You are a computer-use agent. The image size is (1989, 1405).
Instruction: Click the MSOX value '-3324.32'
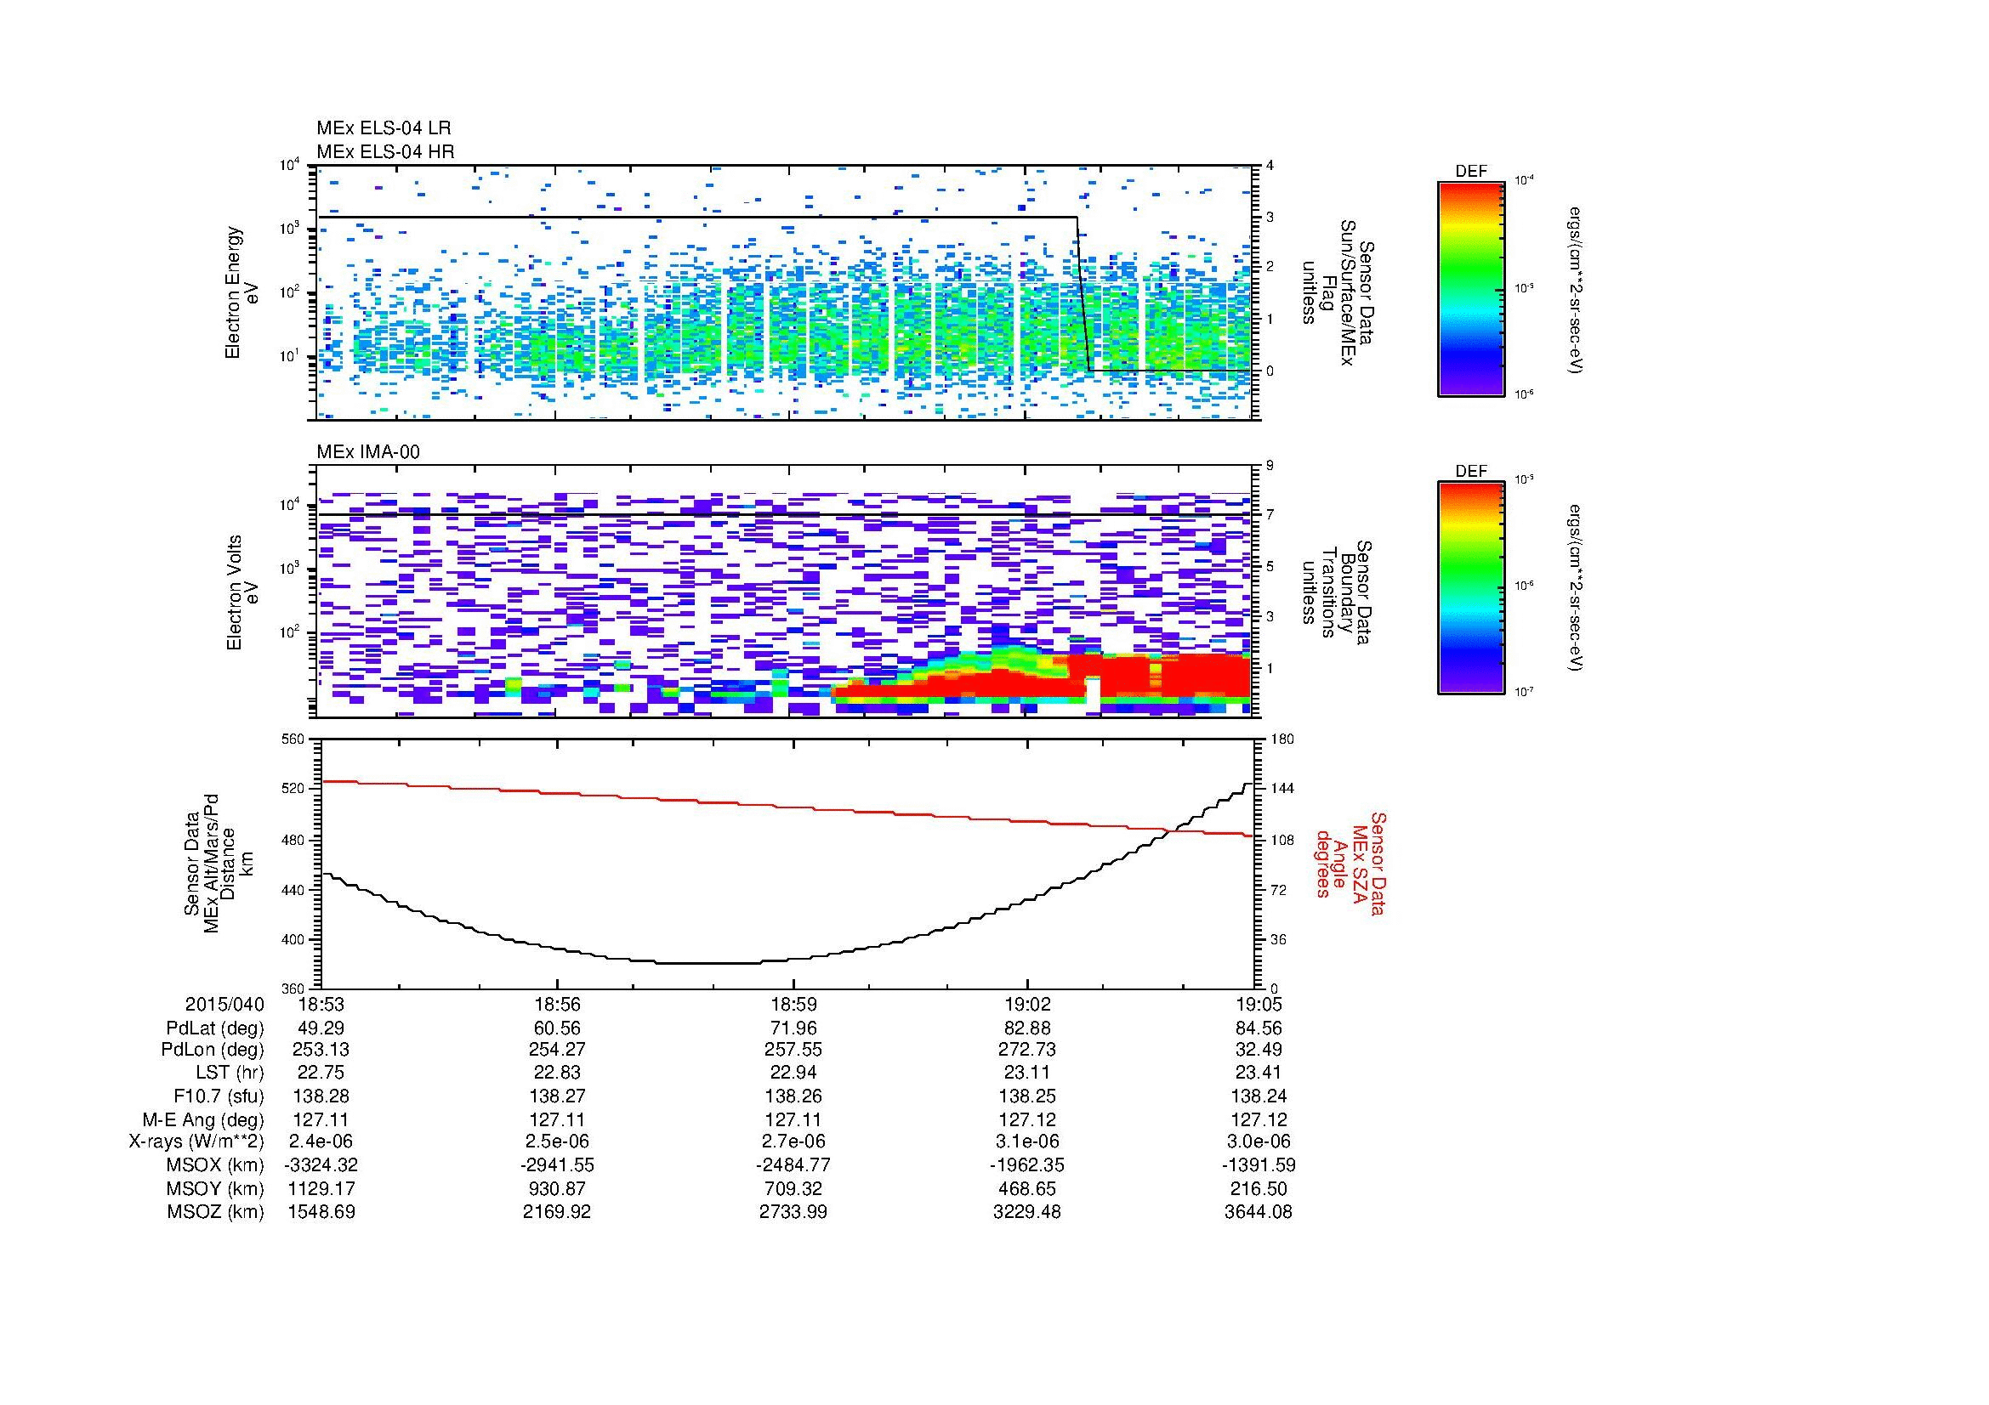pos(321,1165)
